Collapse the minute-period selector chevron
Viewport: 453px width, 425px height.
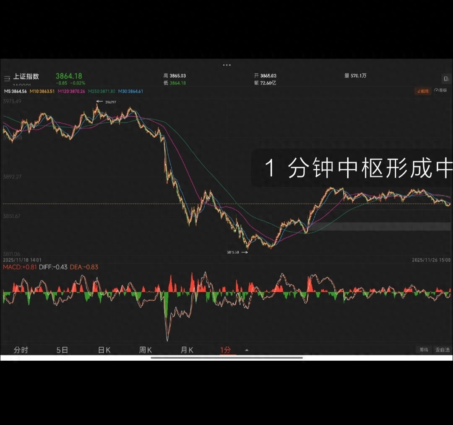point(247,350)
